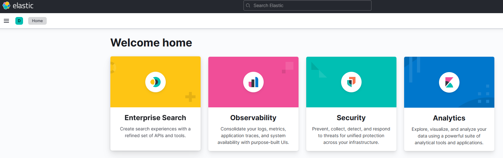Open the green D space avatar
The height and width of the screenshot is (158, 503).
(19, 21)
